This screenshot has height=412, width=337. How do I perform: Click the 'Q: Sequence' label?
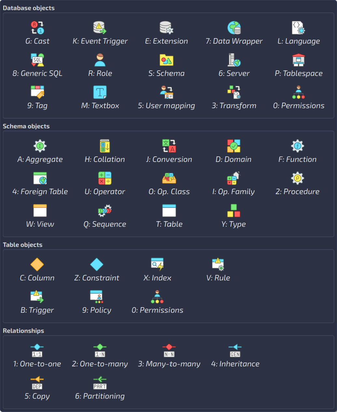(x=105, y=224)
